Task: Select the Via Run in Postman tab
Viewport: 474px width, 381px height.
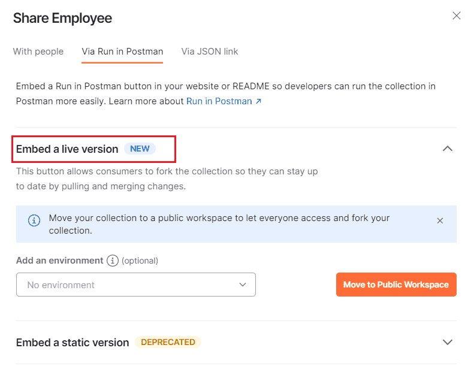Action: click(x=122, y=52)
